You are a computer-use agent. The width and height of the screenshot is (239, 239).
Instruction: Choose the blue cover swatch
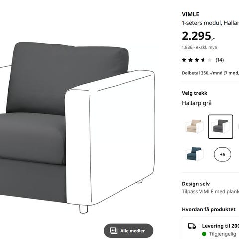194,154
